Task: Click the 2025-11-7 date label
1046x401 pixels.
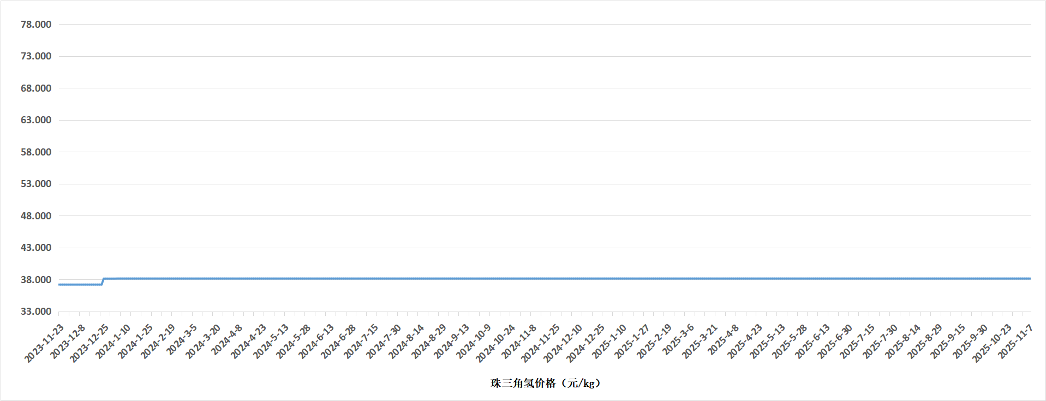Action: click(x=1015, y=342)
